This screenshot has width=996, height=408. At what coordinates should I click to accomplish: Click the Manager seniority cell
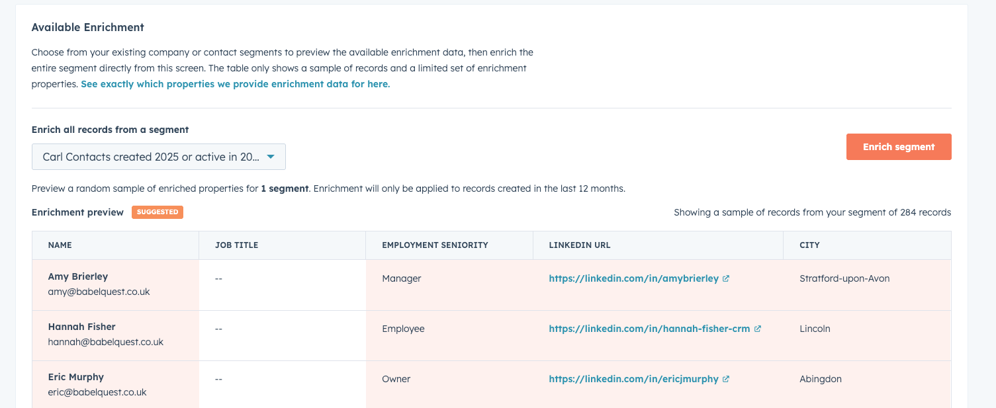pos(449,285)
